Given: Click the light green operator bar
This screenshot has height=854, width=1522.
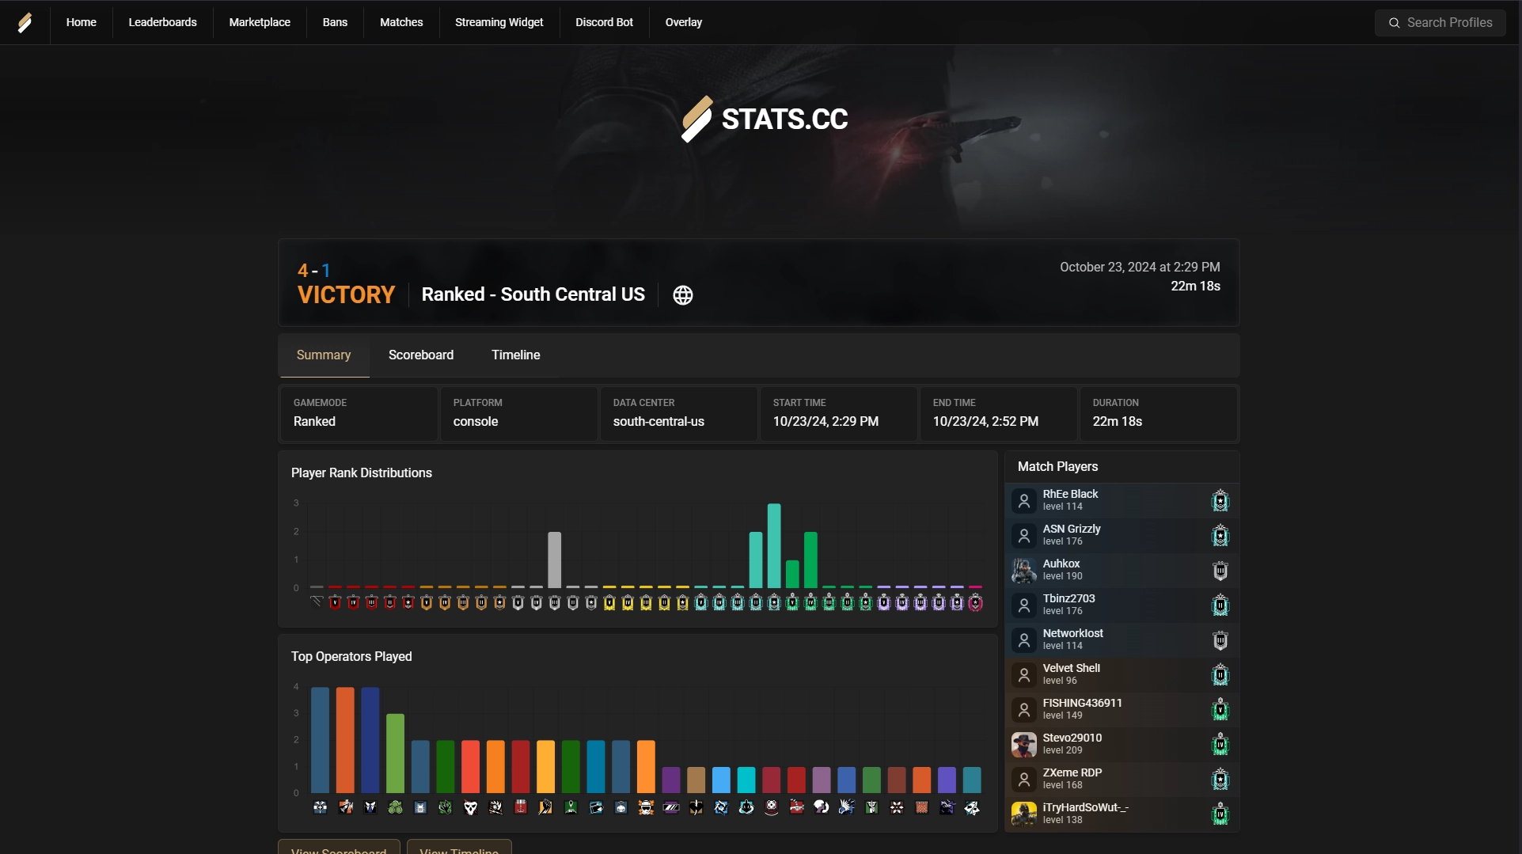Looking at the screenshot, I should pos(395,753).
